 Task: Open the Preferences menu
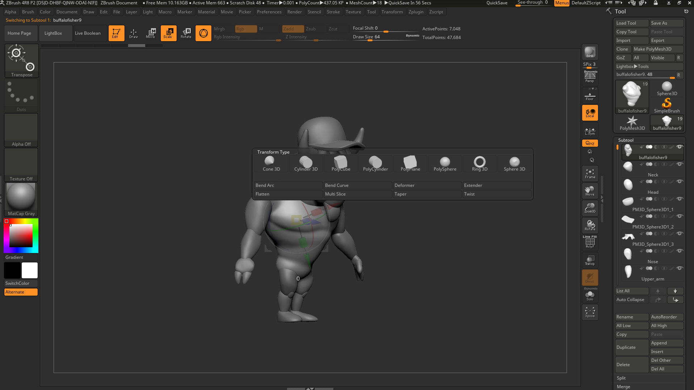tap(269, 12)
